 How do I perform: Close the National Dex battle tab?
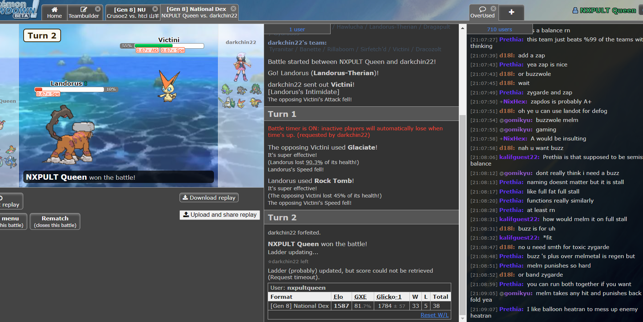[x=234, y=8]
